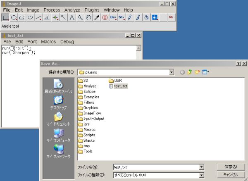This screenshot has height=181, width=248.
Task: Expand the plugins save location dropdown
Action: [x=171, y=72]
